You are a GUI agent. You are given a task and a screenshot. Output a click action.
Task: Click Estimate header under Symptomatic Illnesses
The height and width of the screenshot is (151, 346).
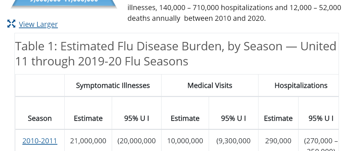(x=88, y=118)
